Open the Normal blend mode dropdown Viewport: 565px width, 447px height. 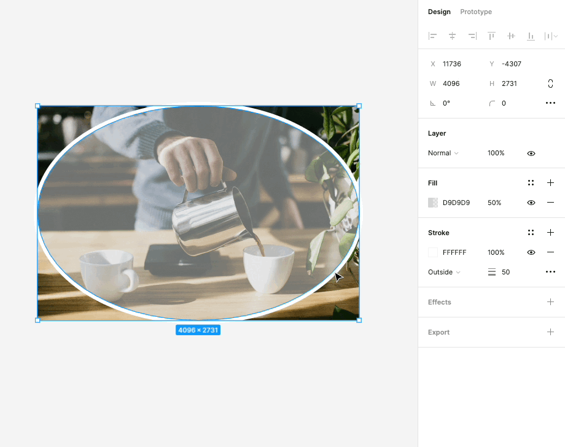tap(443, 154)
